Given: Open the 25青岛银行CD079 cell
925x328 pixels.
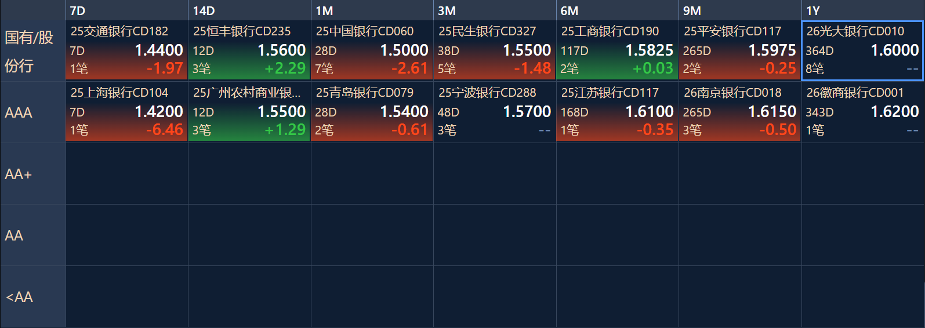Looking at the screenshot, I should (x=372, y=112).
